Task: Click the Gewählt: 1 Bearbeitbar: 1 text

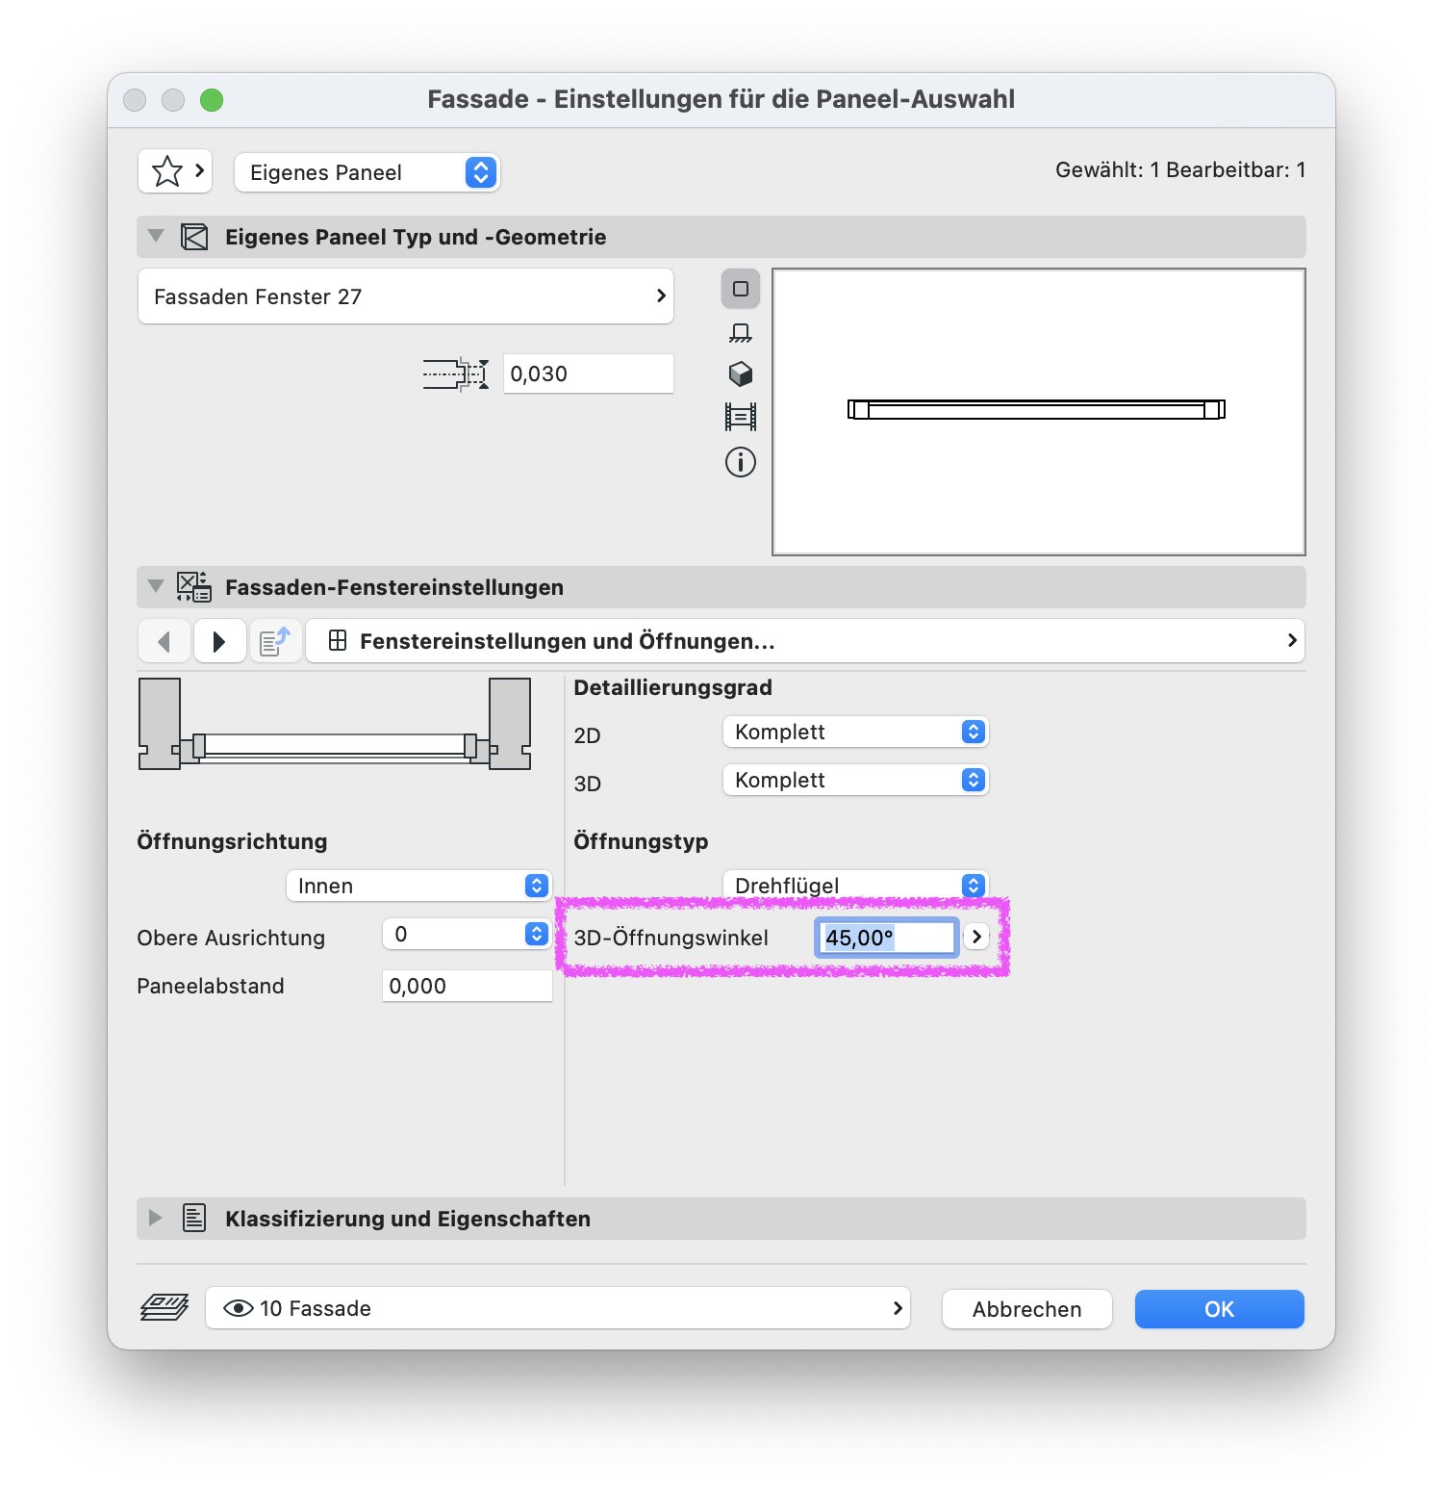Action: (1180, 170)
